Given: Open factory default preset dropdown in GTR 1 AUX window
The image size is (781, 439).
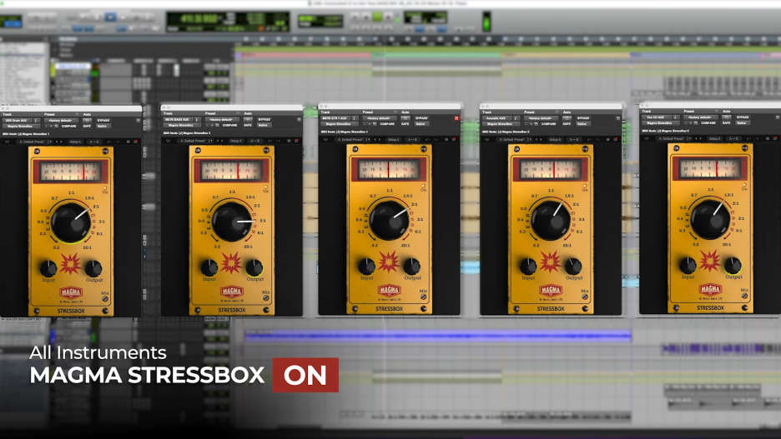Looking at the screenshot, I should click(x=379, y=118).
